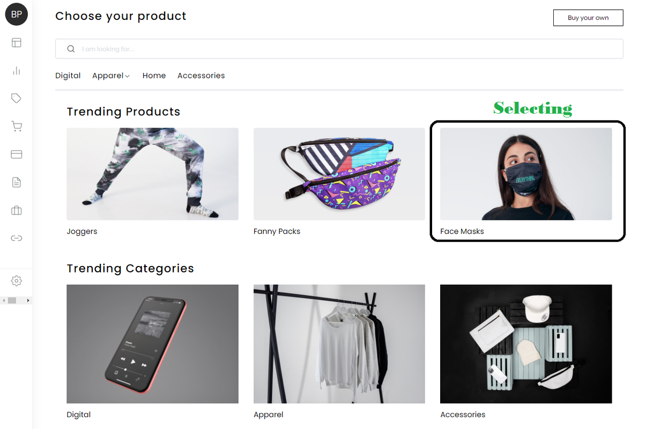Open the analytics bar chart icon
646x429 pixels.
[17, 70]
